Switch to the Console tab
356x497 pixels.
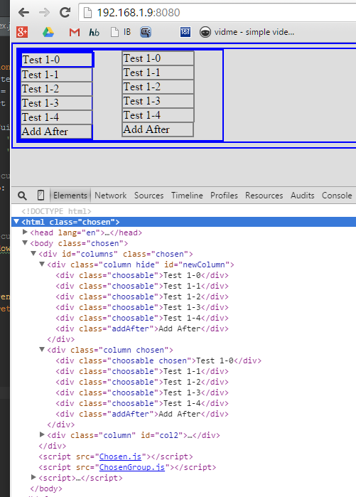tap(337, 196)
